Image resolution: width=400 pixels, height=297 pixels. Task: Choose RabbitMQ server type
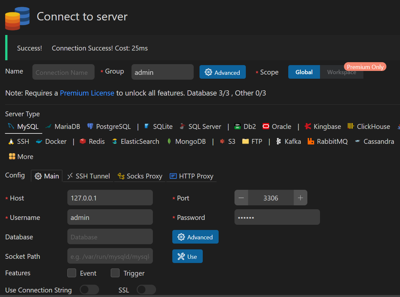point(328,142)
